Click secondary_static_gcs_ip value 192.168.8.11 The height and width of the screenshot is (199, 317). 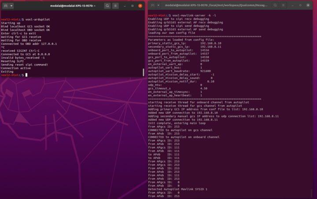tap(210, 47)
